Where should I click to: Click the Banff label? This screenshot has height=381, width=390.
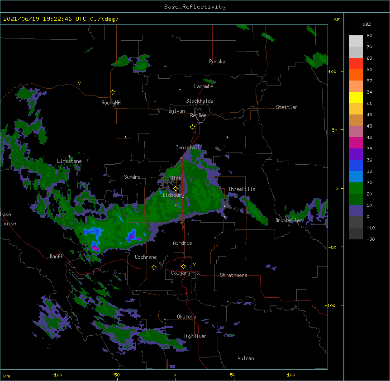[x=56, y=257]
